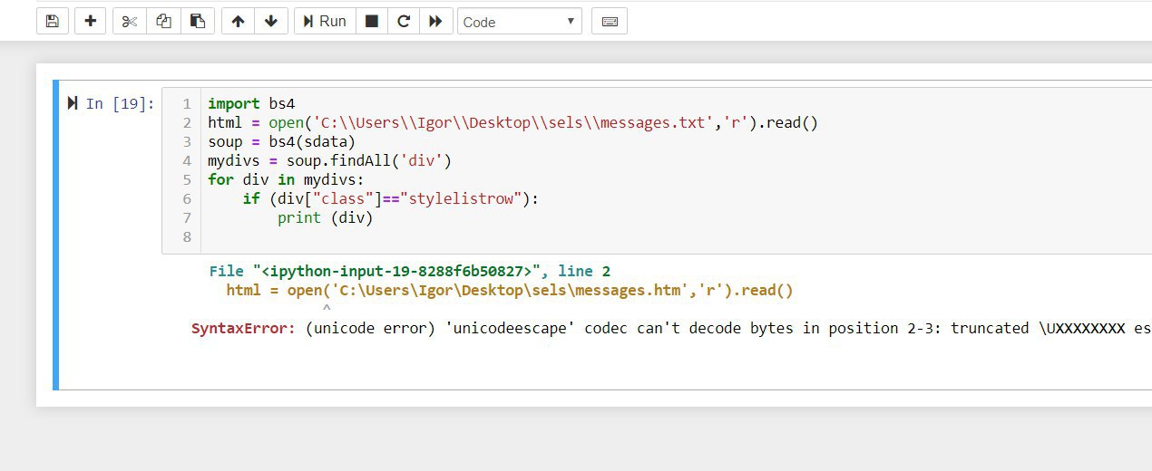This screenshot has width=1152, height=471.
Task: Paste cells below icon
Action: pyautogui.click(x=197, y=21)
